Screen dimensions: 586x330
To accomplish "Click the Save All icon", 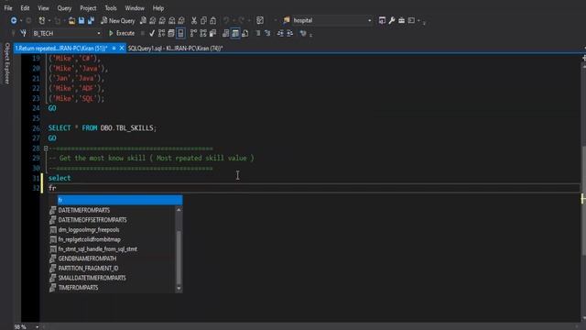I will 91,20.
